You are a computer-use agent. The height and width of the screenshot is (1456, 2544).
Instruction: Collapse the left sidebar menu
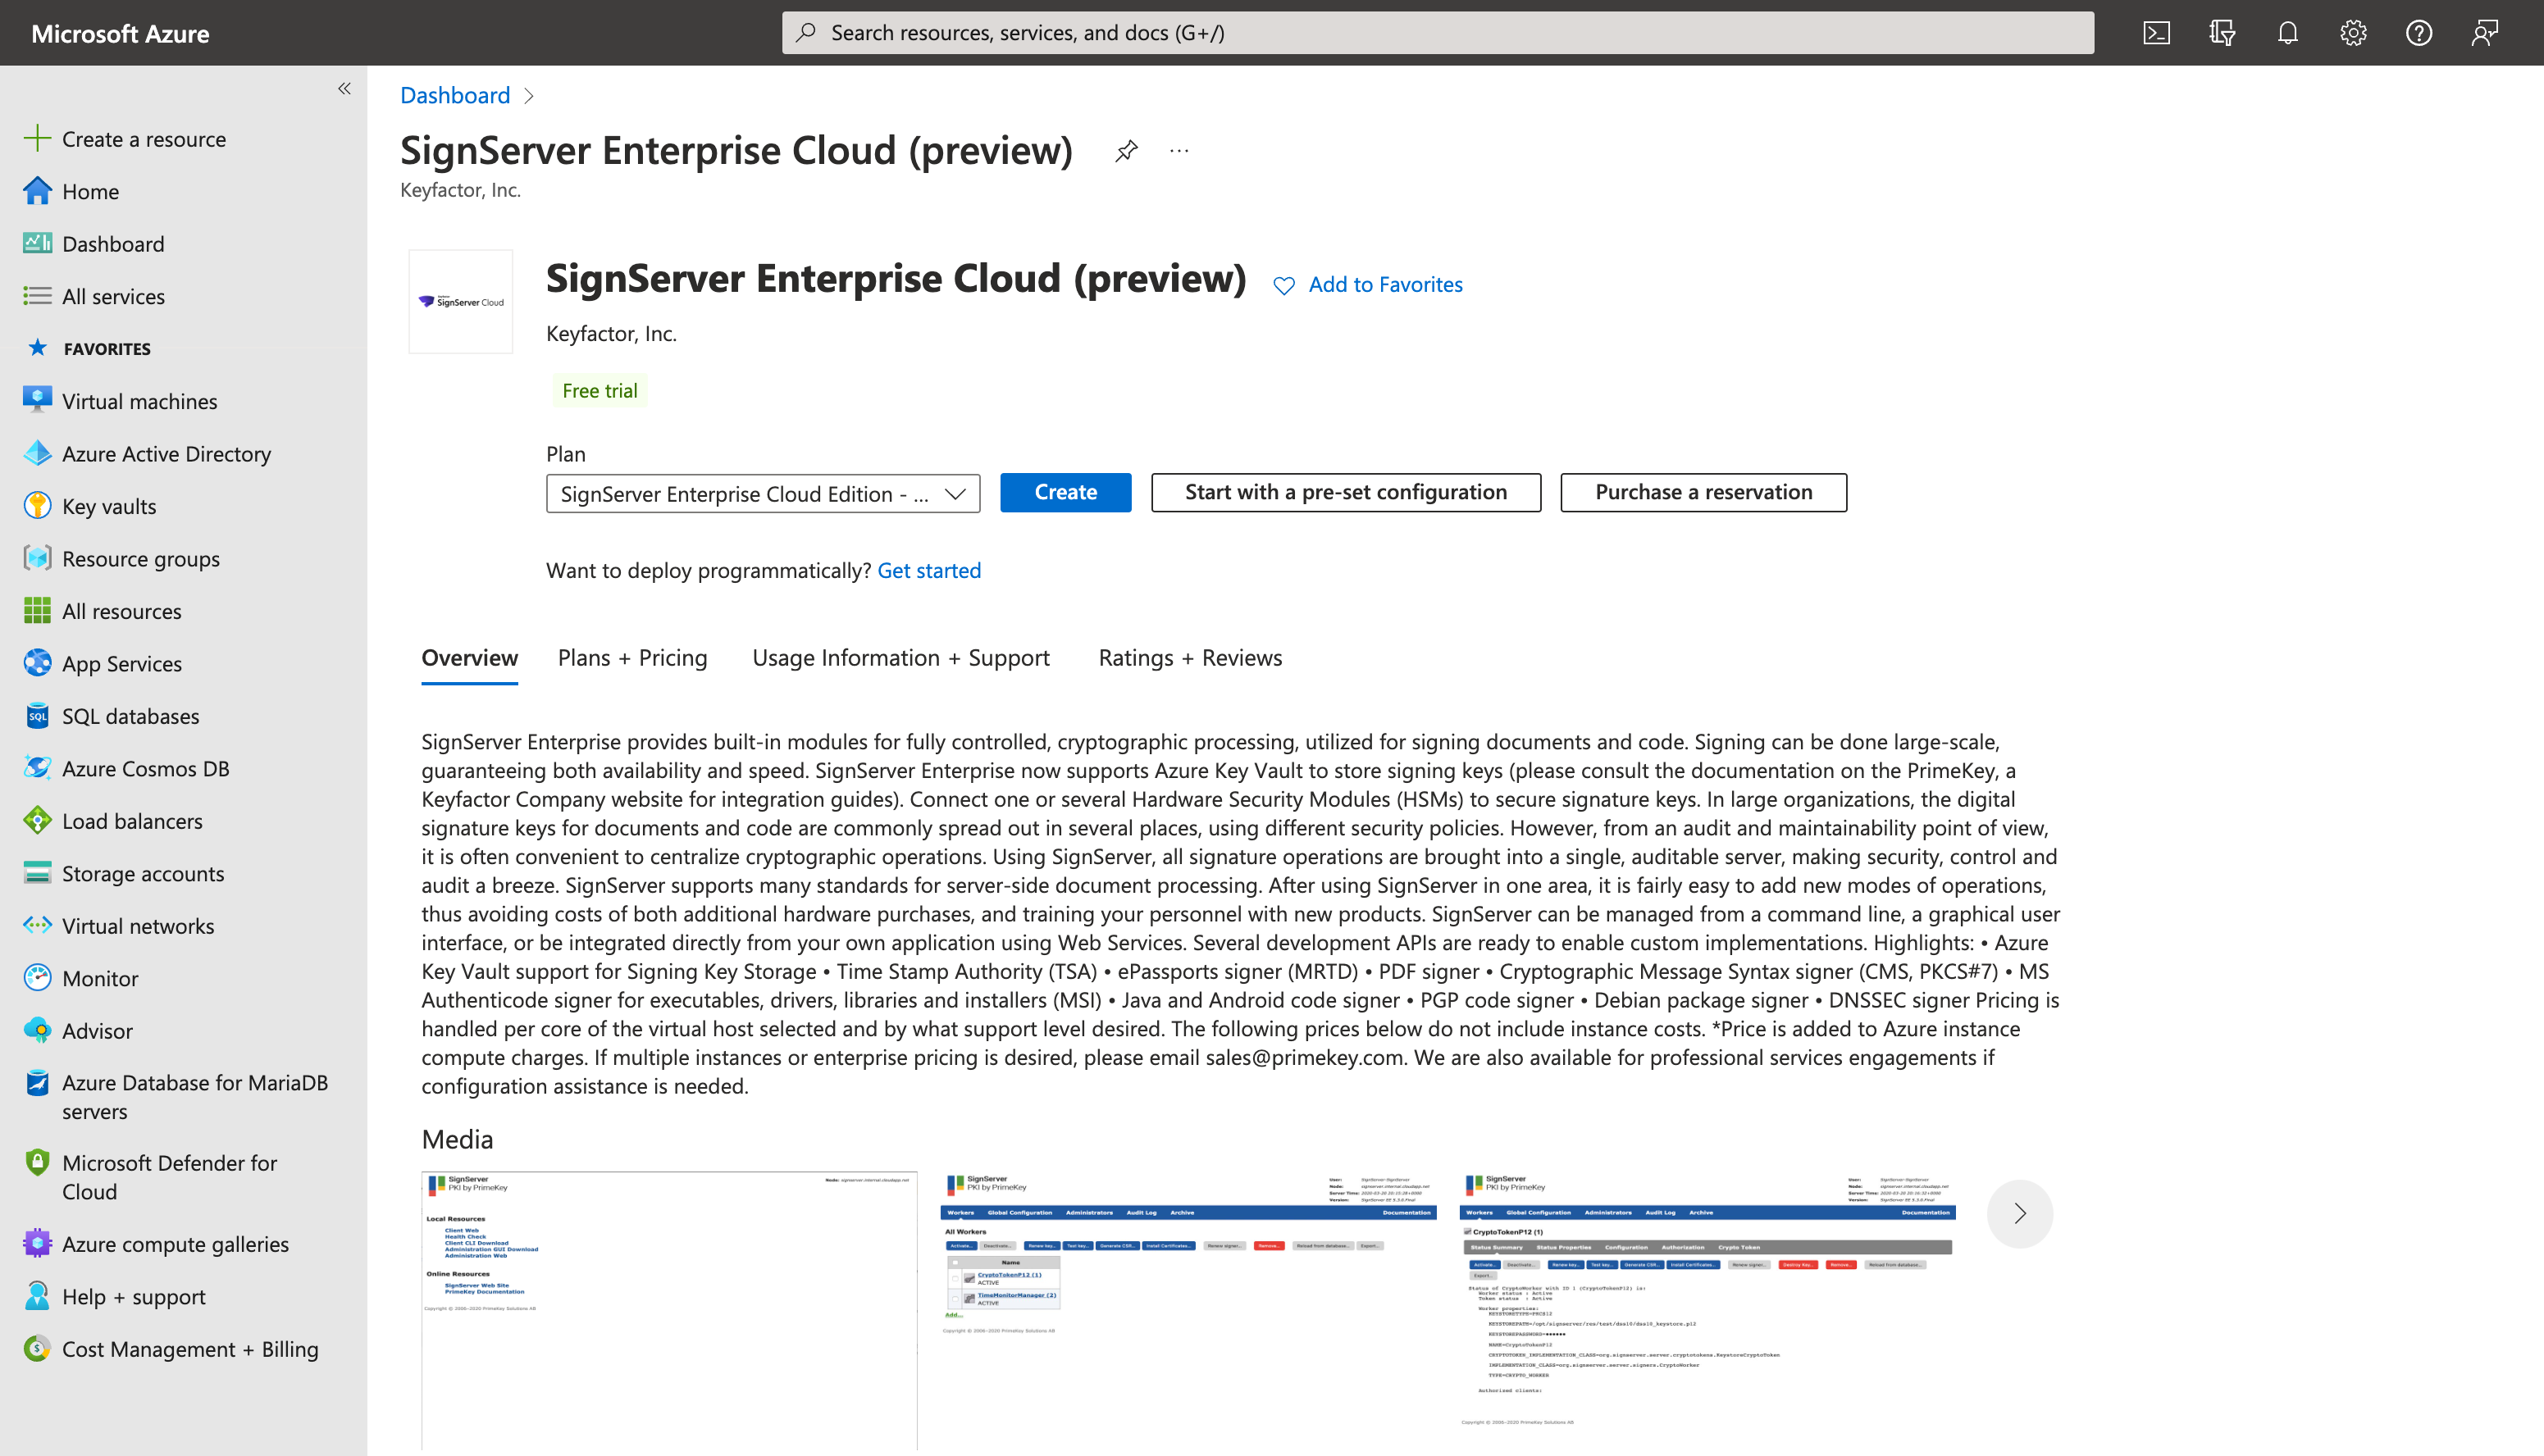[x=344, y=89]
